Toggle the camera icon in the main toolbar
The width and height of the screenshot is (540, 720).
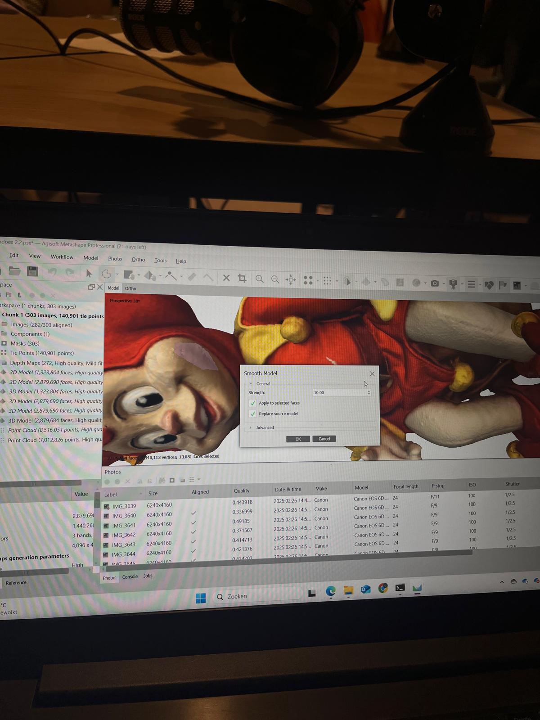tap(435, 283)
